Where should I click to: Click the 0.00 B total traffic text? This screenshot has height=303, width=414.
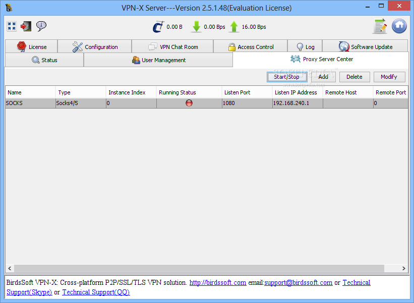coord(174,27)
